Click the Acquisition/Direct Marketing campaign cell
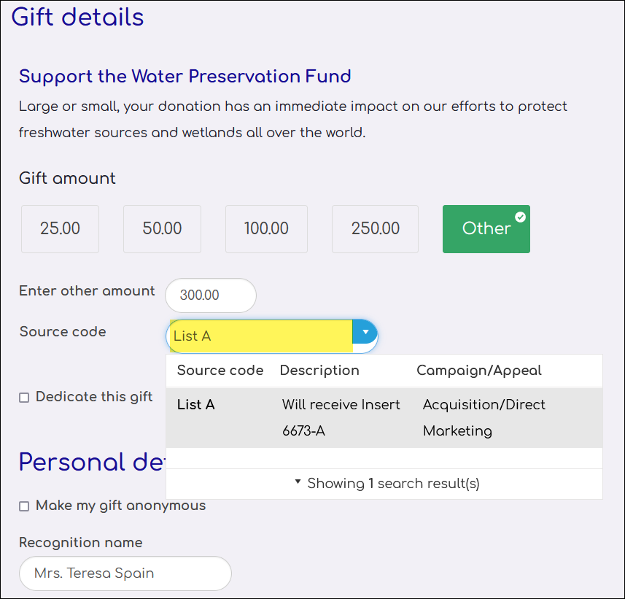The width and height of the screenshot is (625, 599). pos(484,417)
